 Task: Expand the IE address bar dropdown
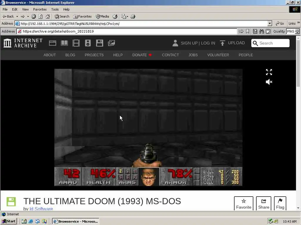270,23
